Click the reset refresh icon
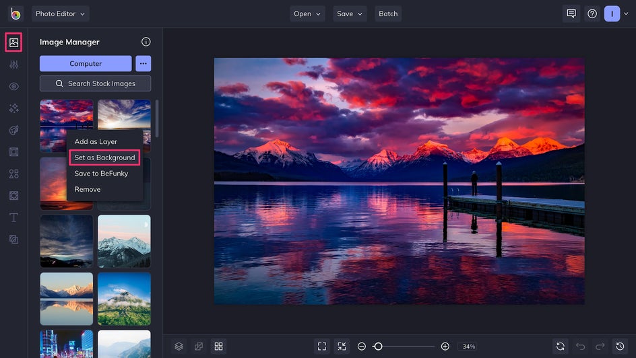The image size is (636, 358). point(561,347)
